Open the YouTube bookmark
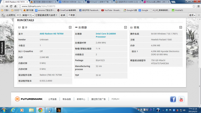The width and height of the screenshot is (201, 113). pos(111,10)
